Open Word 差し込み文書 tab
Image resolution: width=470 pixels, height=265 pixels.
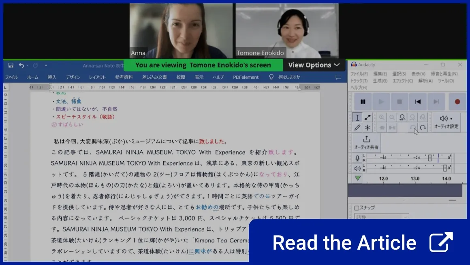point(154,77)
